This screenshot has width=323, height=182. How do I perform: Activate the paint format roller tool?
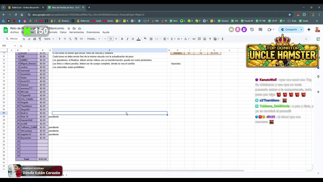tap(40, 39)
